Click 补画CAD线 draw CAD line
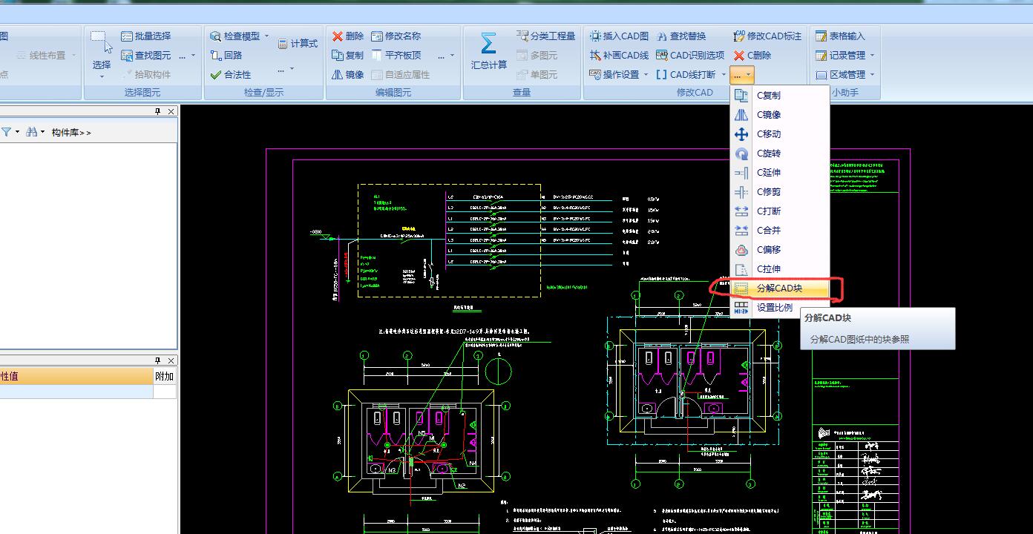 [x=619, y=55]
